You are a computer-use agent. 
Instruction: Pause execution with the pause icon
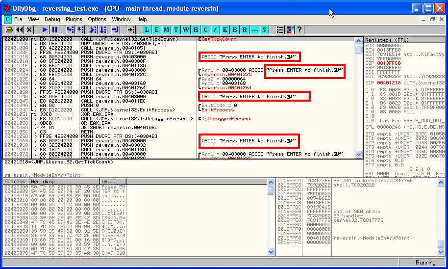[x=54, y=30]
